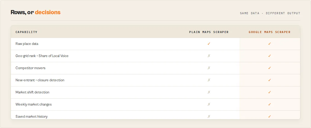Click Google checkmark for Saved market history
Image resolution: width=311 pixels, height=128 pixels.
click(x=270, y=116)
